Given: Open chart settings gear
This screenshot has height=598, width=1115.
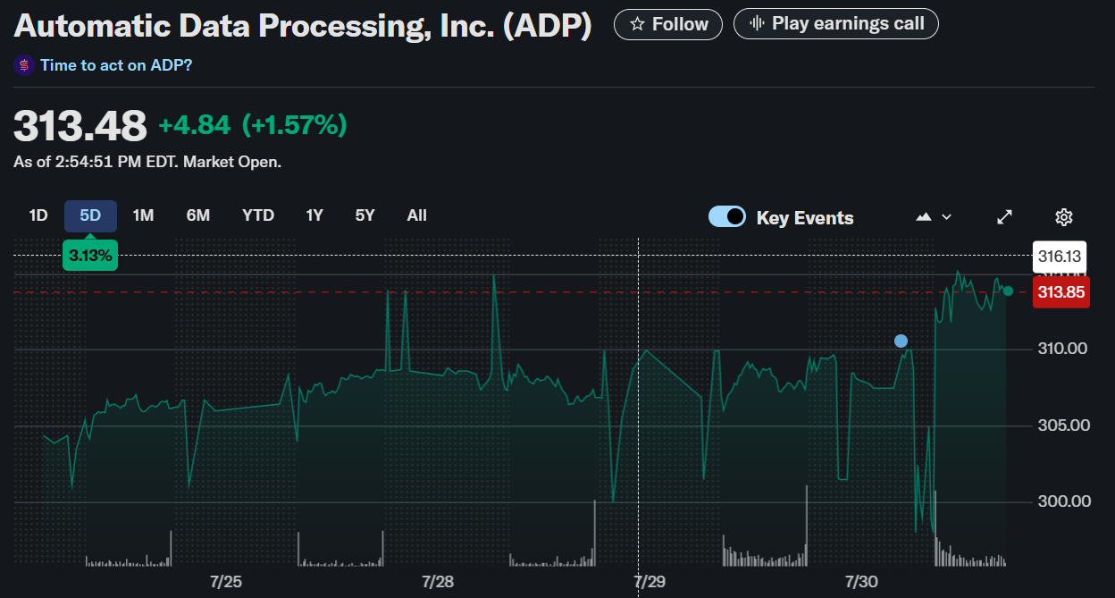Looking at the screenshot, I should coord(1063,217).
